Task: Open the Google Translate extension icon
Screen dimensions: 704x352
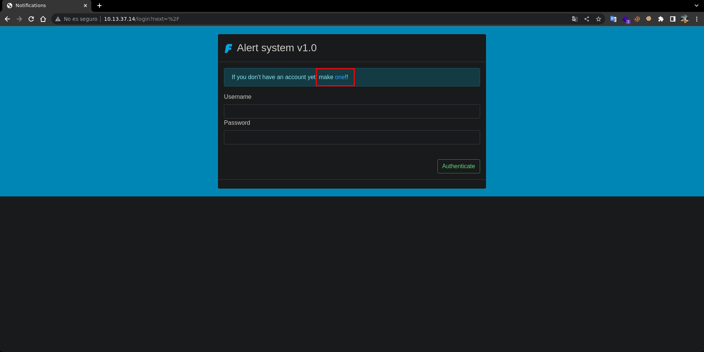Action: pyautogui.click(x=613, y=19)
